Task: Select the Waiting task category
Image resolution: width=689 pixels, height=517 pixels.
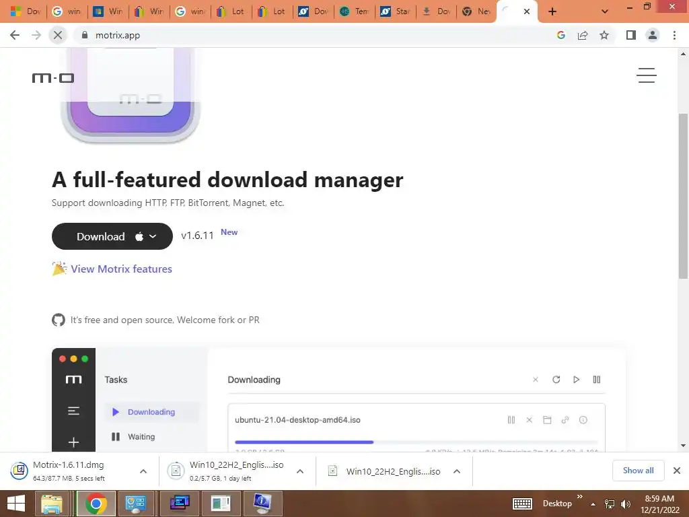Action: tap(141, 436)
